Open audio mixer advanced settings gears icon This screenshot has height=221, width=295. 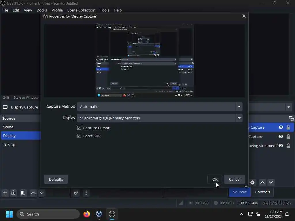[x=76, y=193]
